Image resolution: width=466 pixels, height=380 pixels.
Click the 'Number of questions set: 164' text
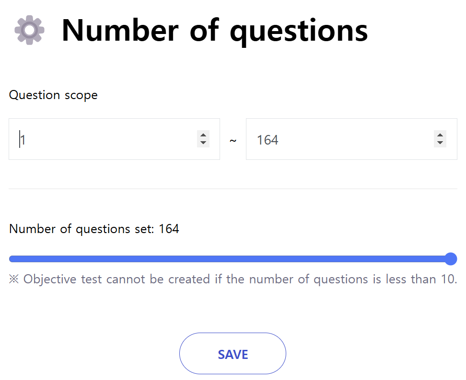[94, 229]
